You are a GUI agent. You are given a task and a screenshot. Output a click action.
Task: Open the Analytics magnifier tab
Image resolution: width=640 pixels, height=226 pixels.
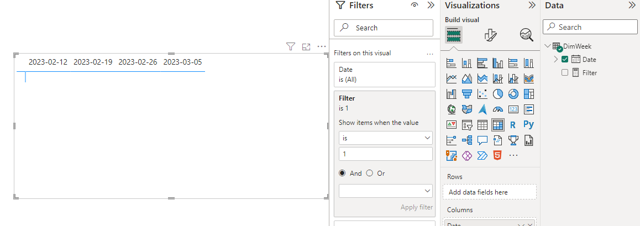[x=527, y=35]
